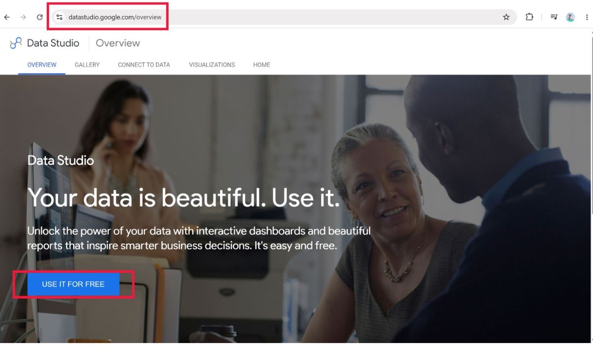Click the Data Studio logo icon
The image size is (593, 348).
click(16, 43)
